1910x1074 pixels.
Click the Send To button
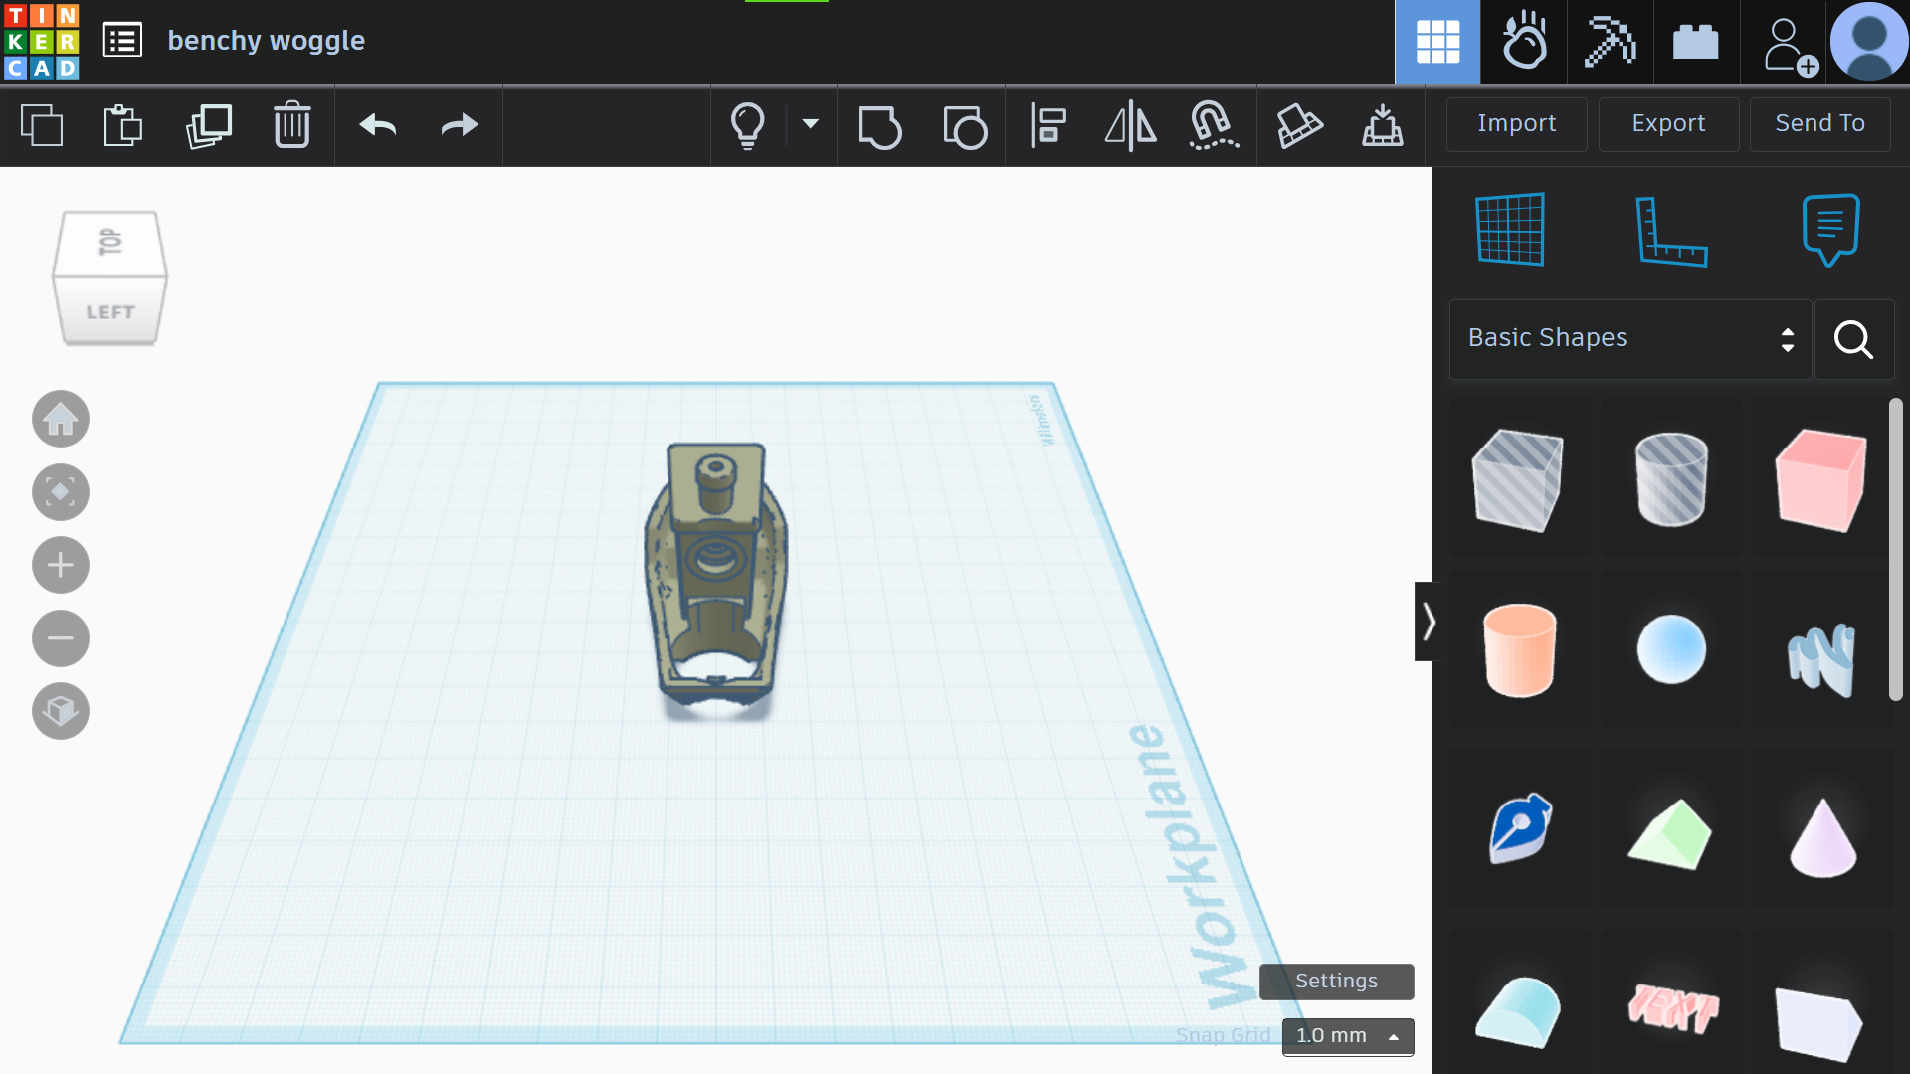[1819, 123]
